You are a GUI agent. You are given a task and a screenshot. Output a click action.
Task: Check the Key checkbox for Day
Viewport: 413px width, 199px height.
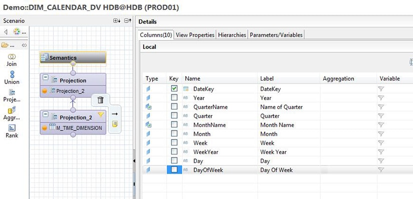174,160
